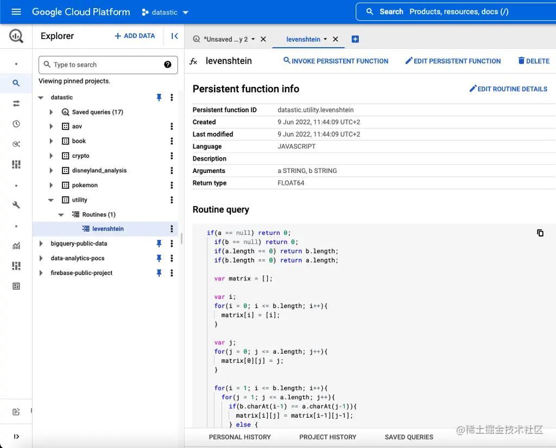Open the wrench administration sidebar icon
556x448 pixels.
(x=16, y=205)
